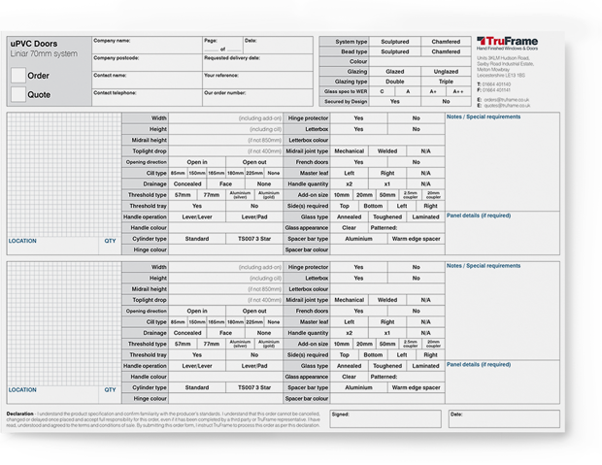The image size is (602, 465).
Task: Click the Page number field
Action: [x=222, y=46]
